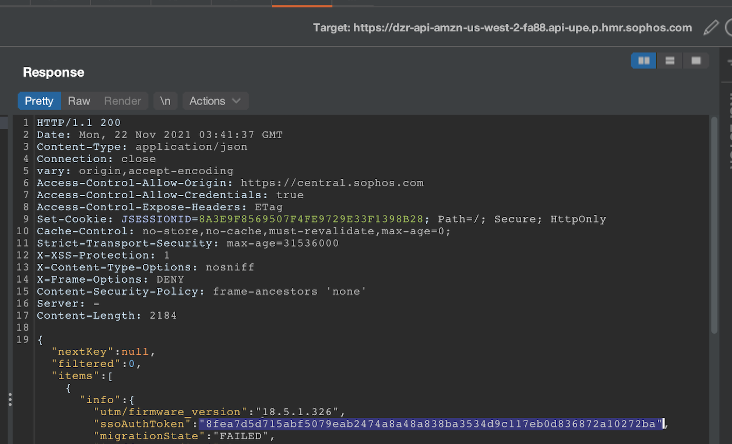The image size is (732, 444).
Task: Click the Target URL text
Action: coord(502,28)
